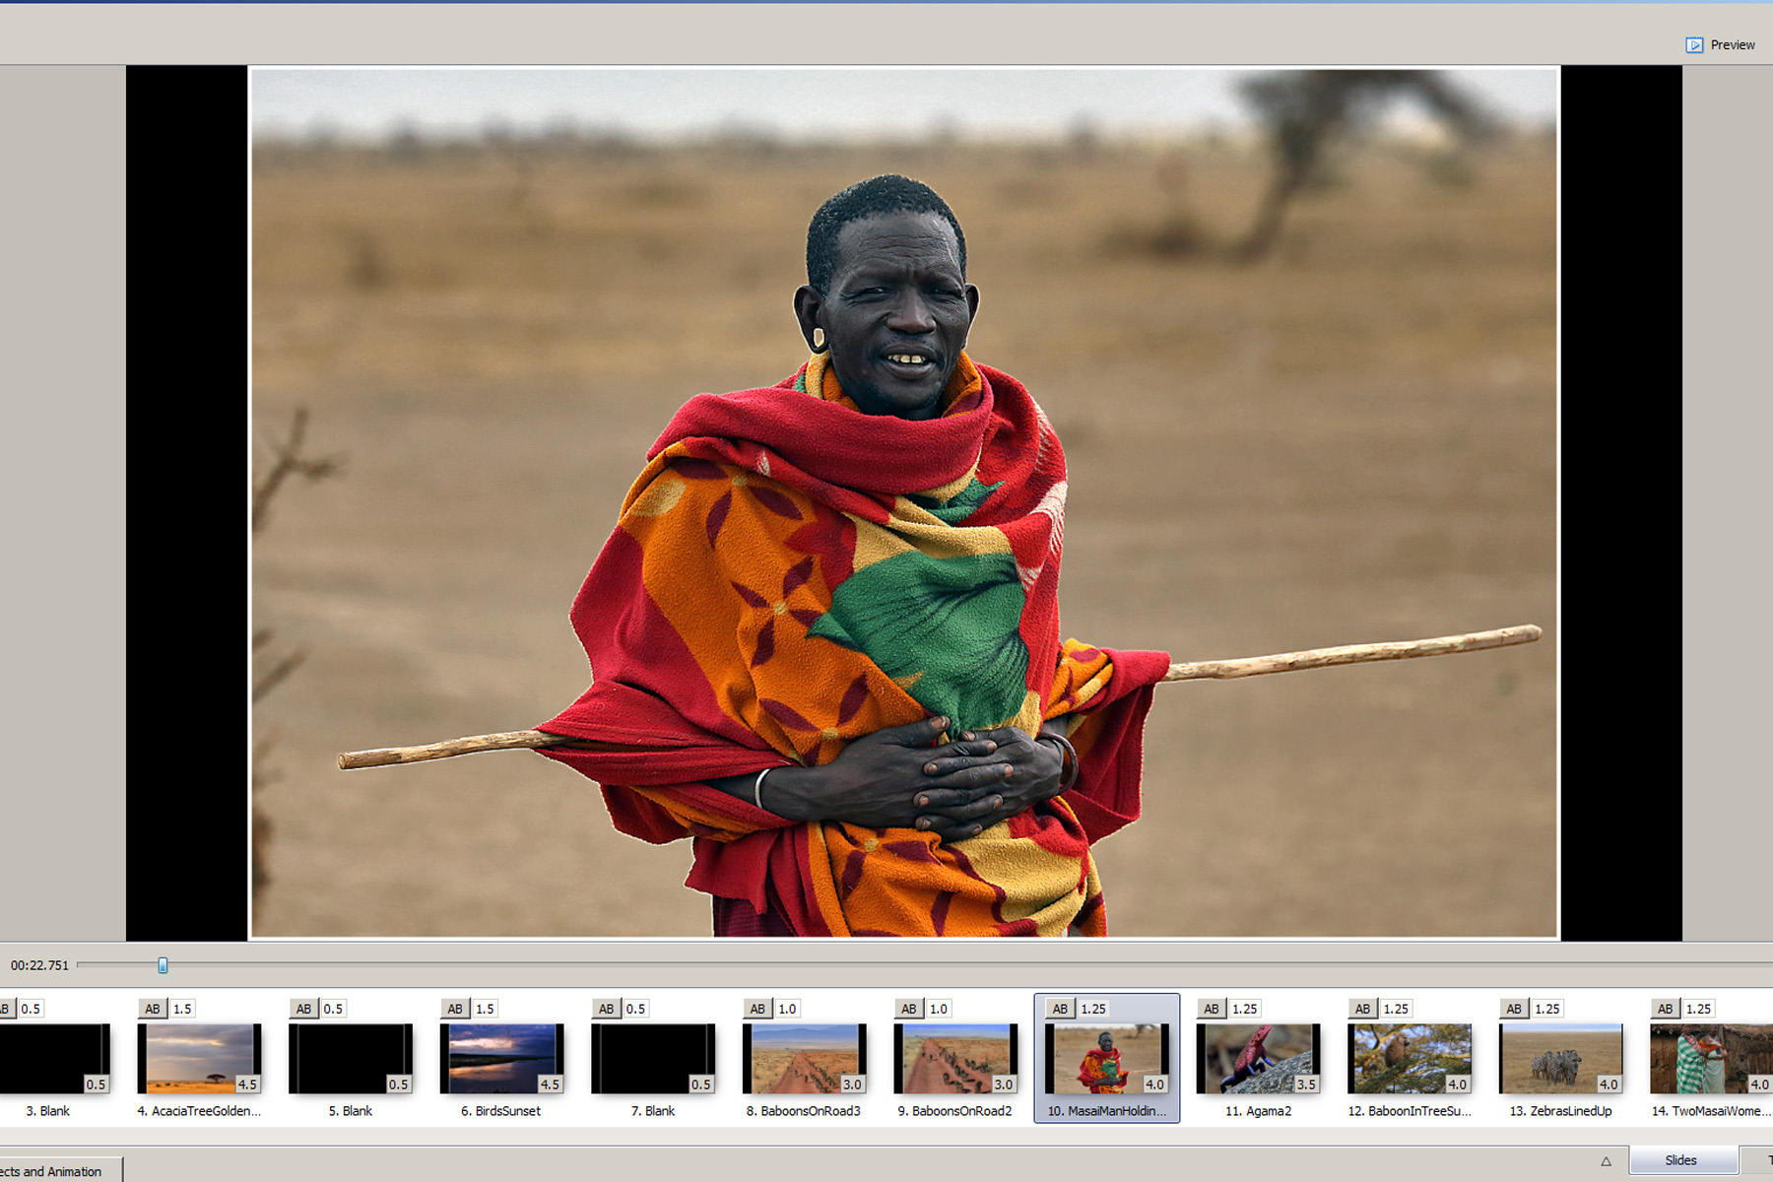Viewport: 1773px width, 1182px height.
Task: Click transition time 1.5 above BirdsSunset slide
Action: point(485,1009)
